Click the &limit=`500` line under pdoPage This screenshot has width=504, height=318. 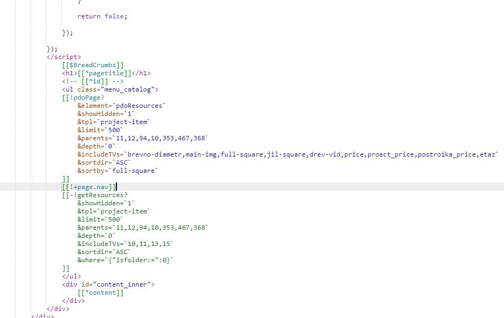coord(100,130)
